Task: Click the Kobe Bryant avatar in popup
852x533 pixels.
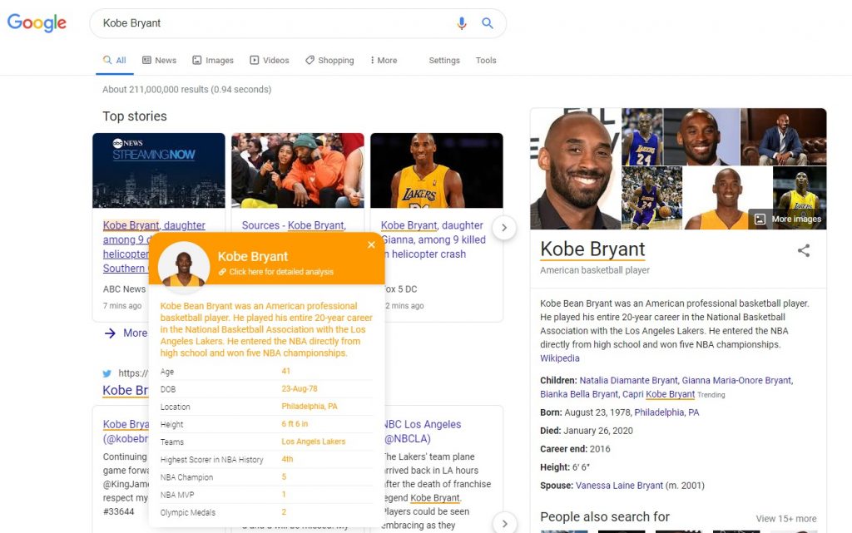Action: tap(184, 267)
